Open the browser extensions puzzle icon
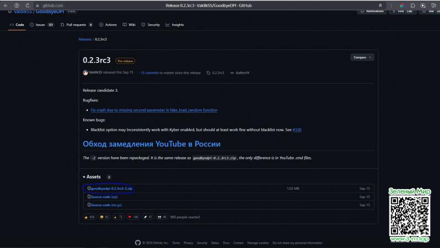 click(413, 5)
